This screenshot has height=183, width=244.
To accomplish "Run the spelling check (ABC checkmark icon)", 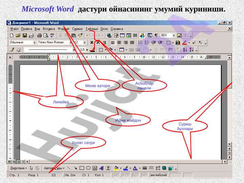I will coord(52,36).
